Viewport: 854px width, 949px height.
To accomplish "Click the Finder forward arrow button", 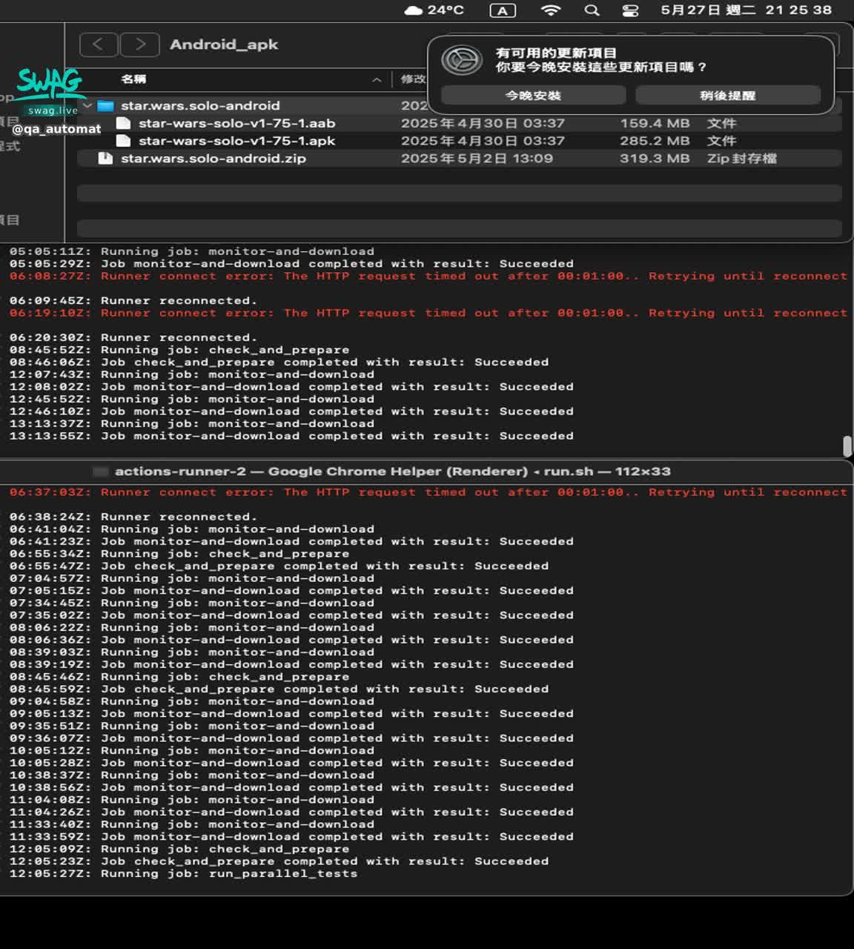I will click(139, 44).
